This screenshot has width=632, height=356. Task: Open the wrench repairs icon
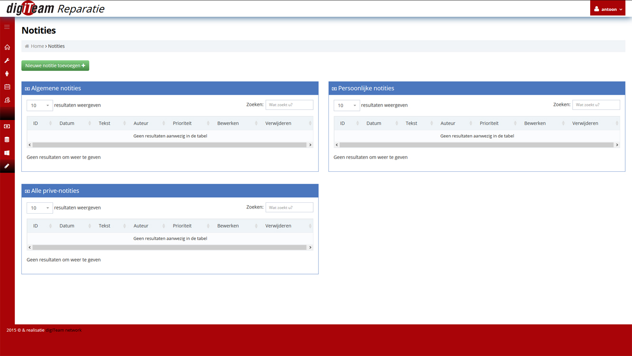coord(7,60)
